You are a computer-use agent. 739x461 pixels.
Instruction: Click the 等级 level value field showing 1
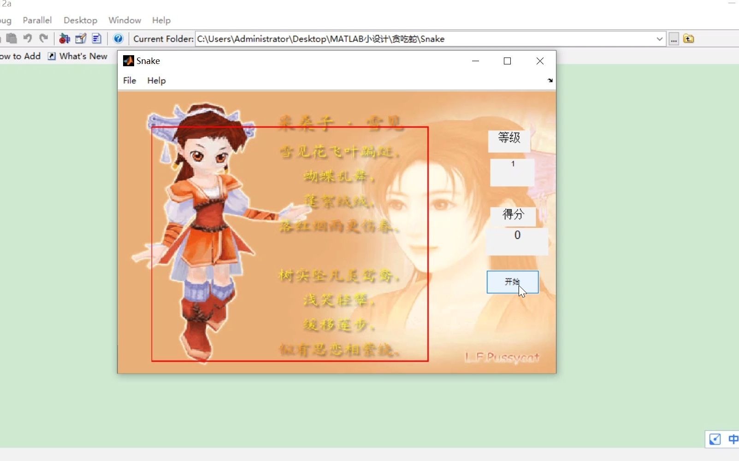(512, 173)
